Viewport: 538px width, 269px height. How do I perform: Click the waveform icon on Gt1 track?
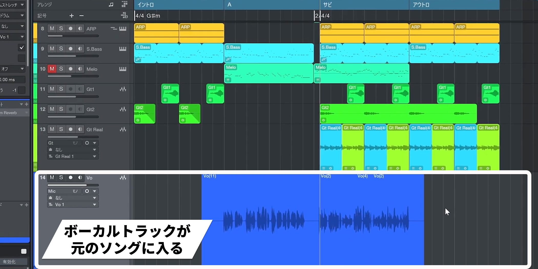(x=123, y=89)
